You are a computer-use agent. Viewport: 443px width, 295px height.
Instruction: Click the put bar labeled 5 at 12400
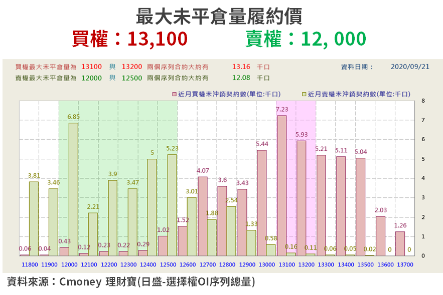tap(152, 207)
